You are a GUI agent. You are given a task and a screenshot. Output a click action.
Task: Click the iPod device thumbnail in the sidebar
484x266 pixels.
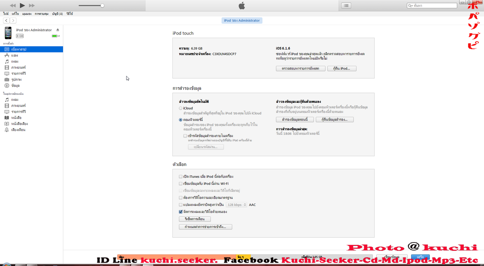(8, 33)
